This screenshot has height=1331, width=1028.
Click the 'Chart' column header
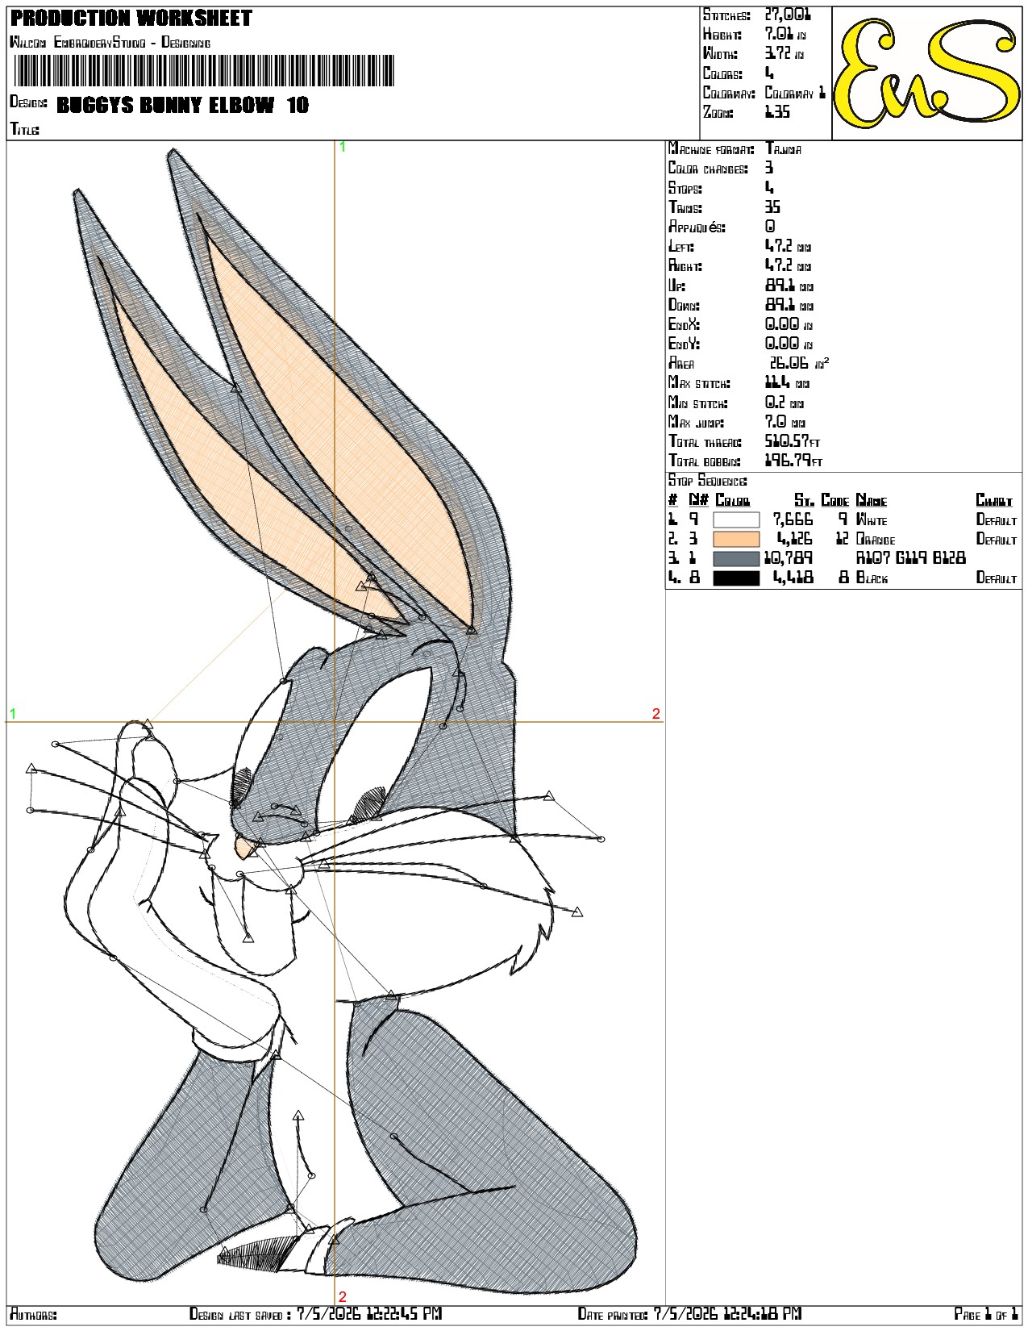(x=993, y=500)
